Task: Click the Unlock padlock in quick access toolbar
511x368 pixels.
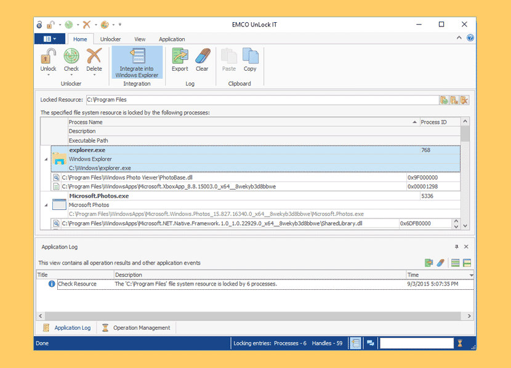Action: click(x=50, y=25)
